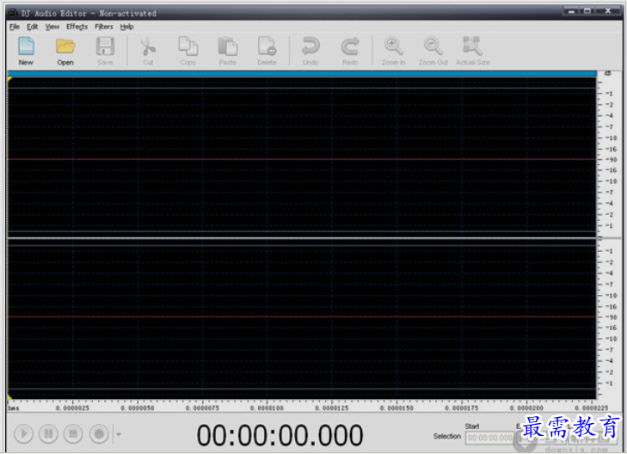Start playback with the Play button
Screen dimensions: 627x454
[23, 433]
